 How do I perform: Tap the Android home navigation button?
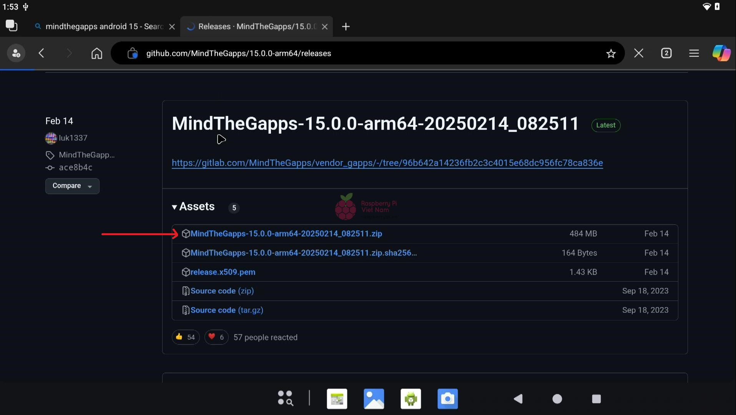tap(557, 399)
